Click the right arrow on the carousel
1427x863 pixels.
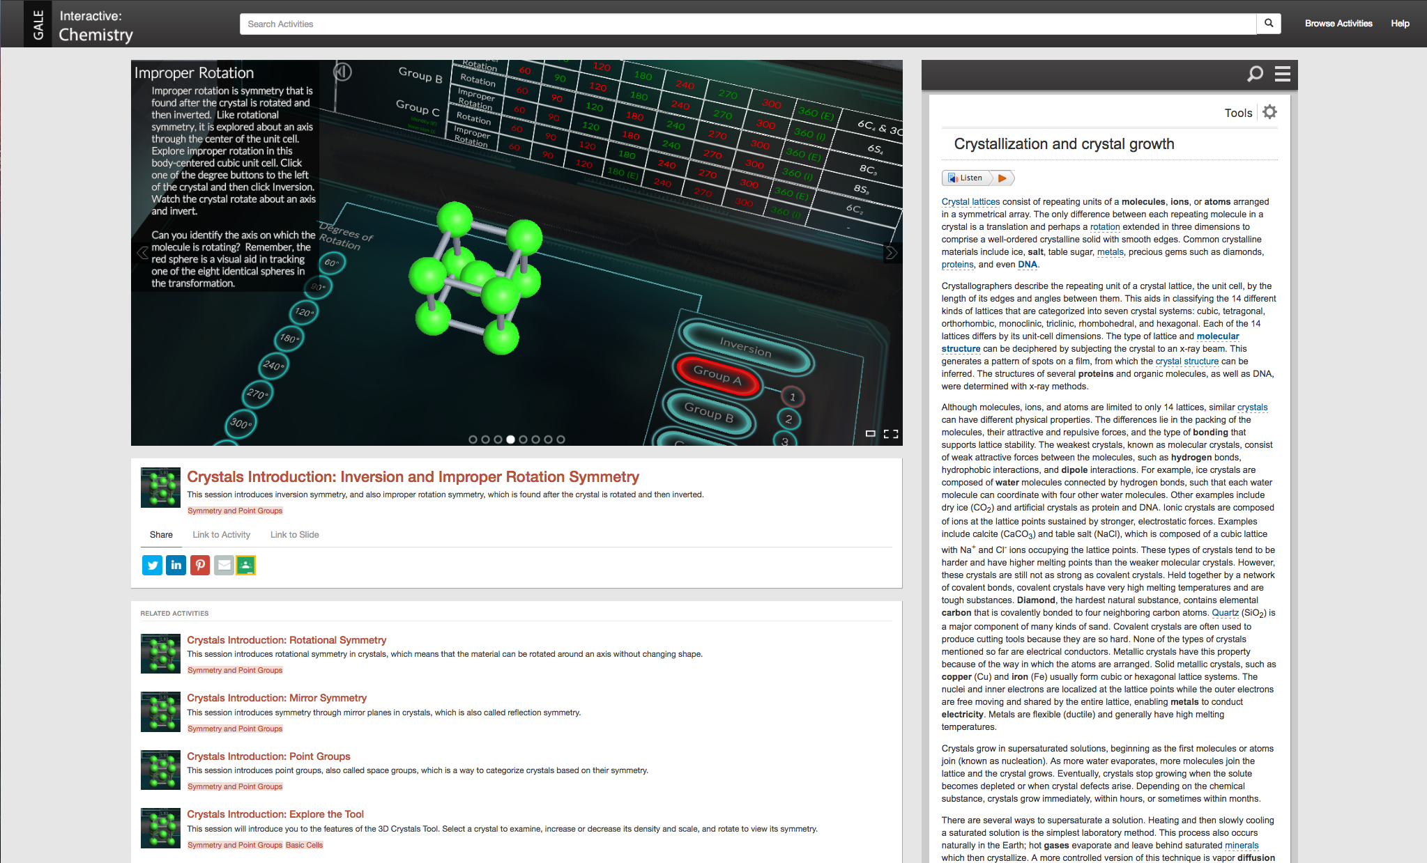(892, 252)
